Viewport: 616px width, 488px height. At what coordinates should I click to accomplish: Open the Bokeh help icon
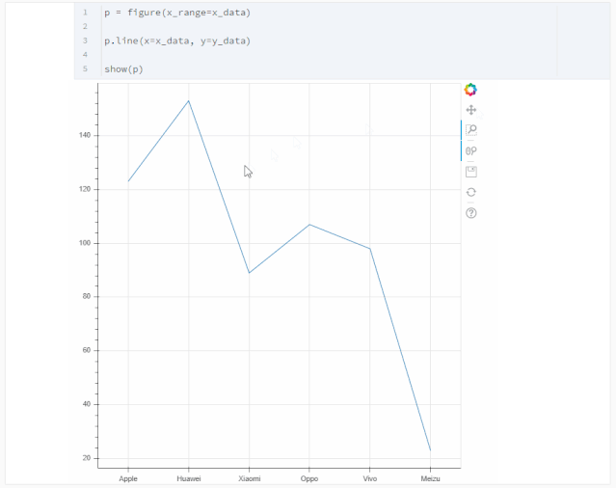470,212
